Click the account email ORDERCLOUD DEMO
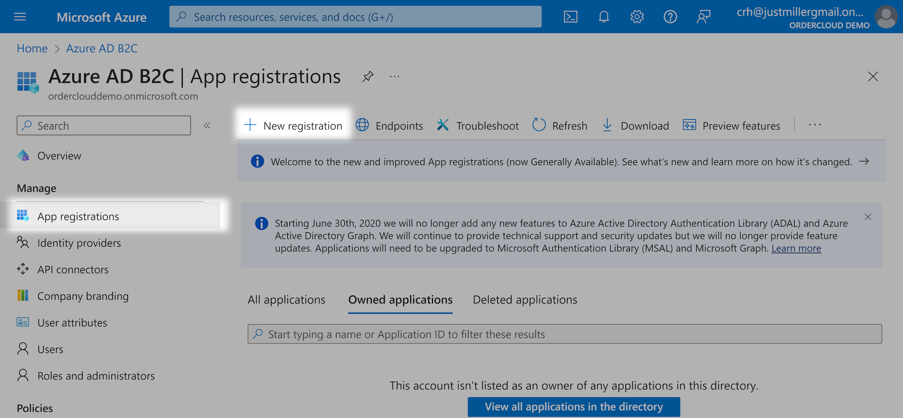This screenshot has height=418, width=903. point(803,17)
